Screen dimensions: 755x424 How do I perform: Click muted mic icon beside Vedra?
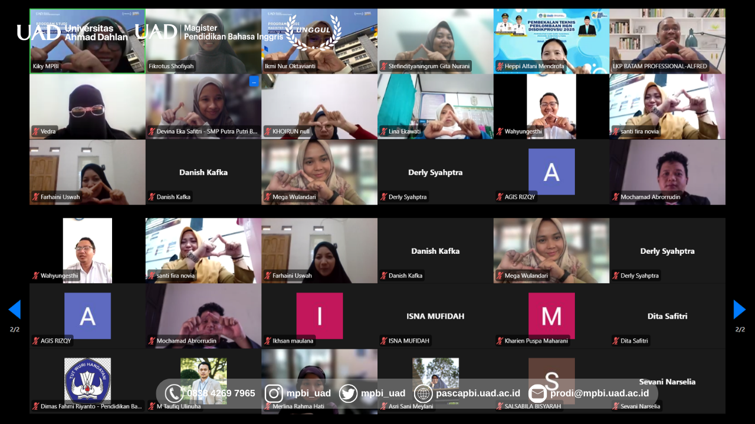click(36, 131)
